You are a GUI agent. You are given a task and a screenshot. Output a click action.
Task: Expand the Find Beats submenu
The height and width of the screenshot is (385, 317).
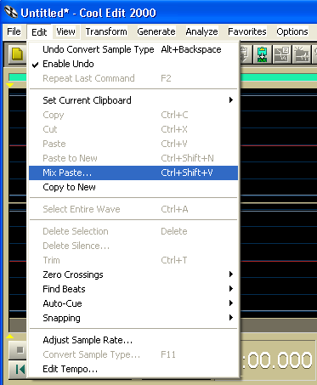[x=133, y=289]
